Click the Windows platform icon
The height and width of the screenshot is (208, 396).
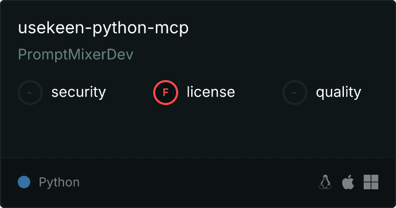(370, 182)
